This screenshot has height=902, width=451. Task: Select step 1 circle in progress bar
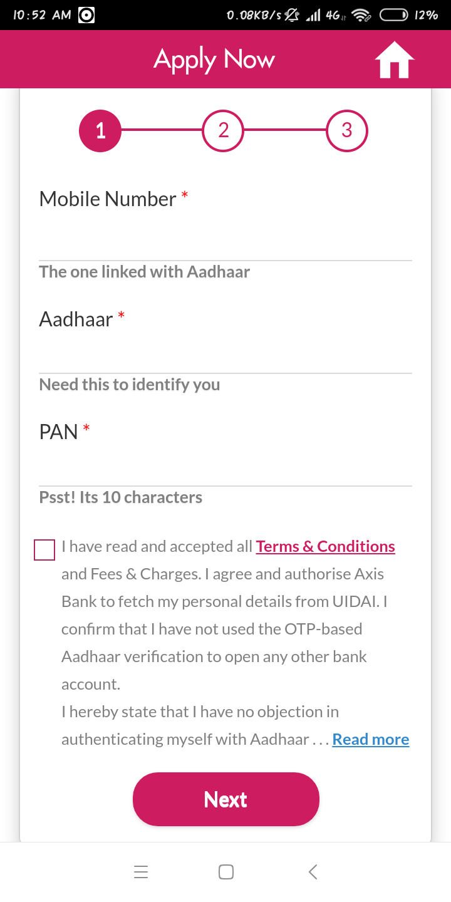point(100,131)
